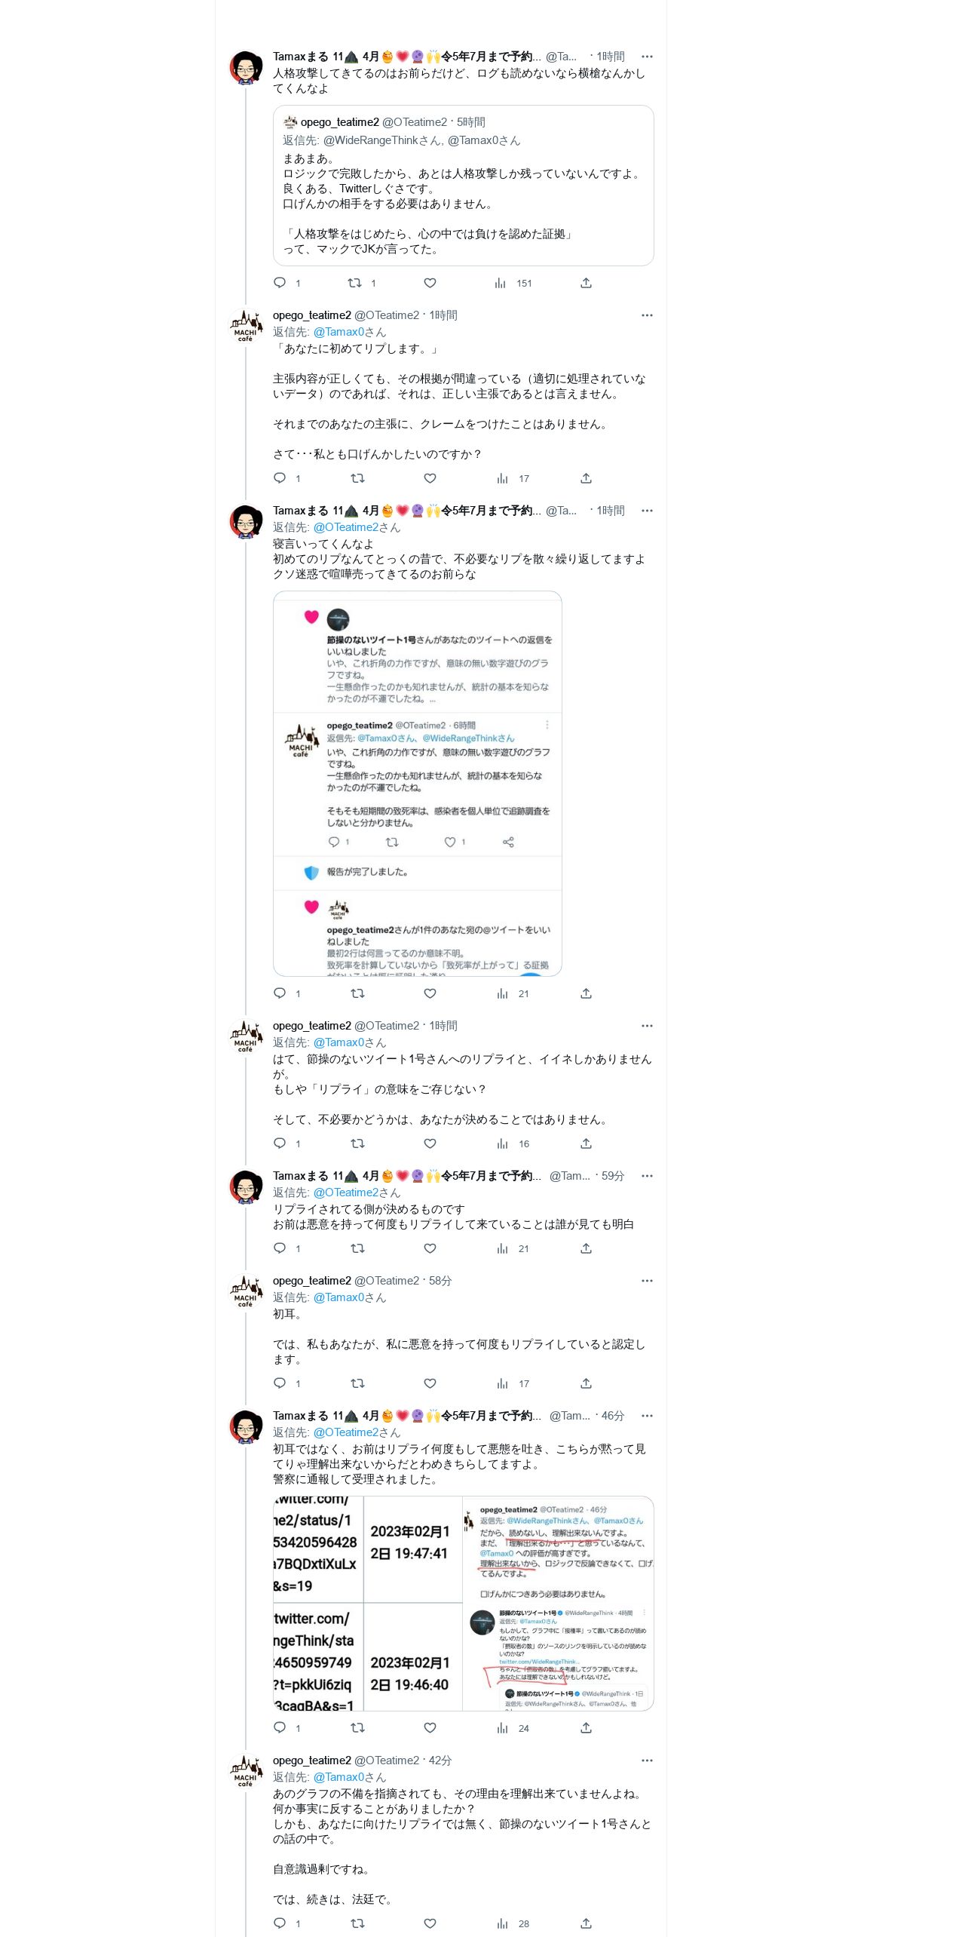Retweet the top Tamax tweet
Viewport: 968px width, 1937px height.
[x=354, y=283]
